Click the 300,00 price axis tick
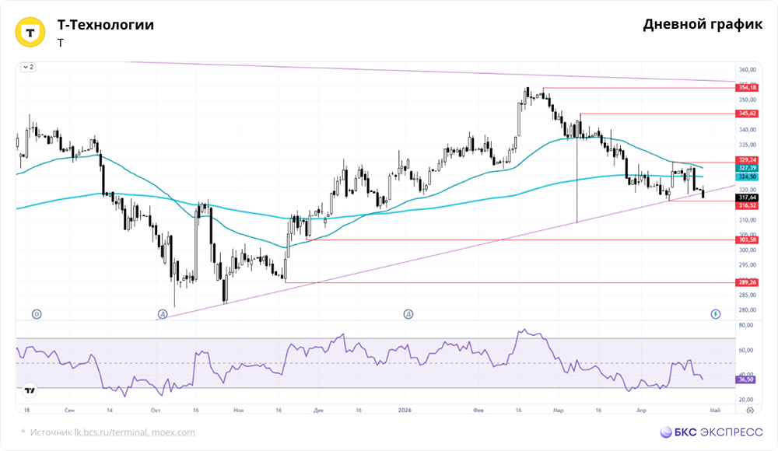The width and height of the screenshot is (778, 451). coord(747,250)
